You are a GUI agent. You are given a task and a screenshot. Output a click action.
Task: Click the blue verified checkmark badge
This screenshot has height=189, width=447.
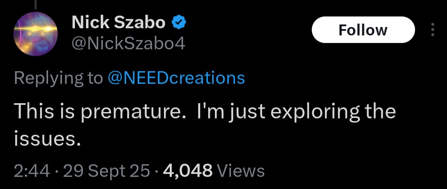click(x=179, y=23)
